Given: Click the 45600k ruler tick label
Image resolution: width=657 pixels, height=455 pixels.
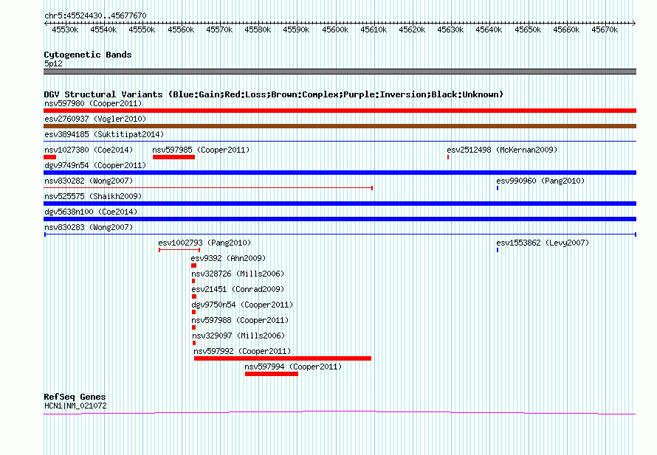Looking at the screenshot, I should [335, 29].
